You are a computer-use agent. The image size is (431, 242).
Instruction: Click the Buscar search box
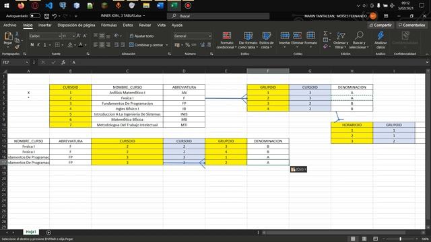[218, 16]
